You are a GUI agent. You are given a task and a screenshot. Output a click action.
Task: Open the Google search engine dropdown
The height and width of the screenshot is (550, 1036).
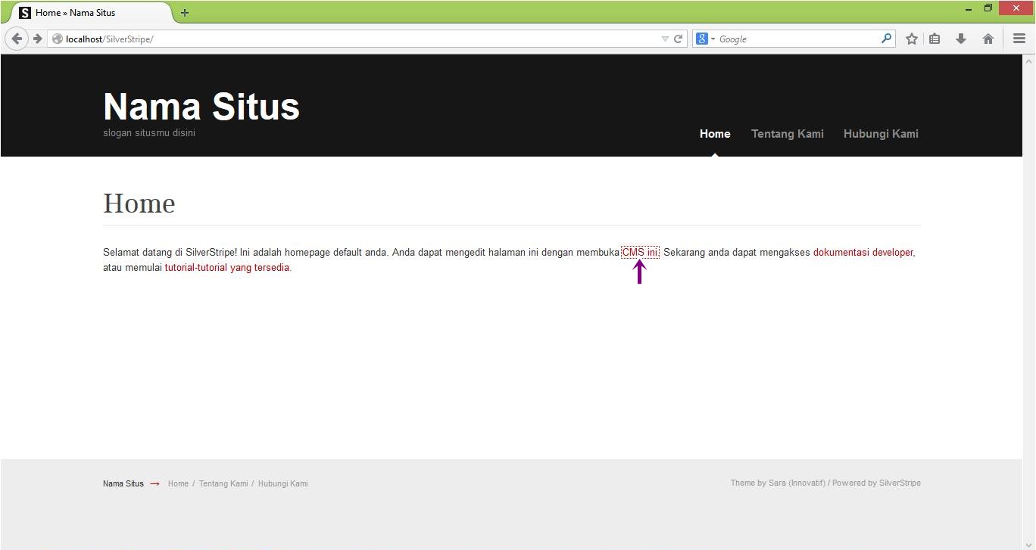click(x=706, y=39)
